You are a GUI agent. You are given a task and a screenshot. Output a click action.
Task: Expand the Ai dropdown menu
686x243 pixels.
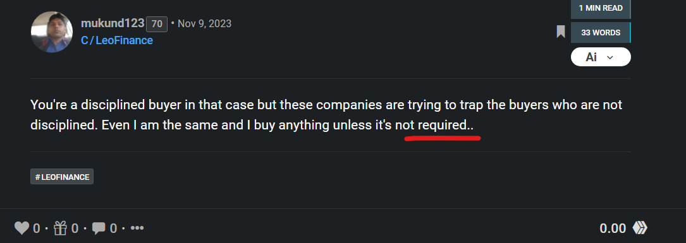tap(601, 57)
